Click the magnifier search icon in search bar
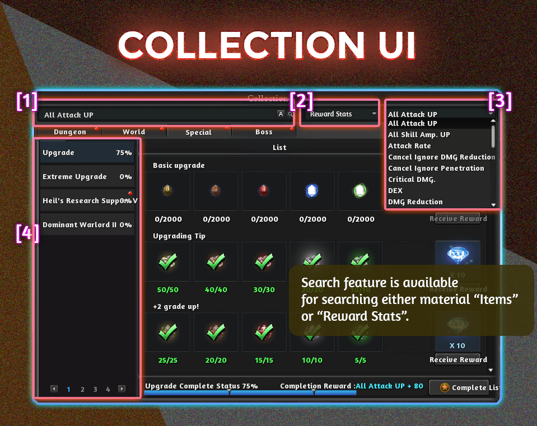Screen dimensions: 537x426 pos(290,114)
